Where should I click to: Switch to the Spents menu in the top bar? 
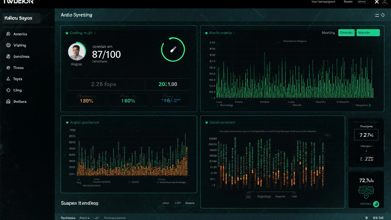(348, 2)
